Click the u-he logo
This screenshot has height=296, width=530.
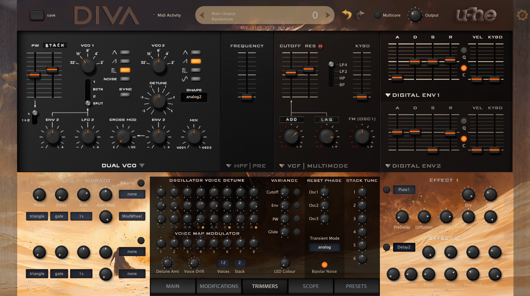[476, 15]
